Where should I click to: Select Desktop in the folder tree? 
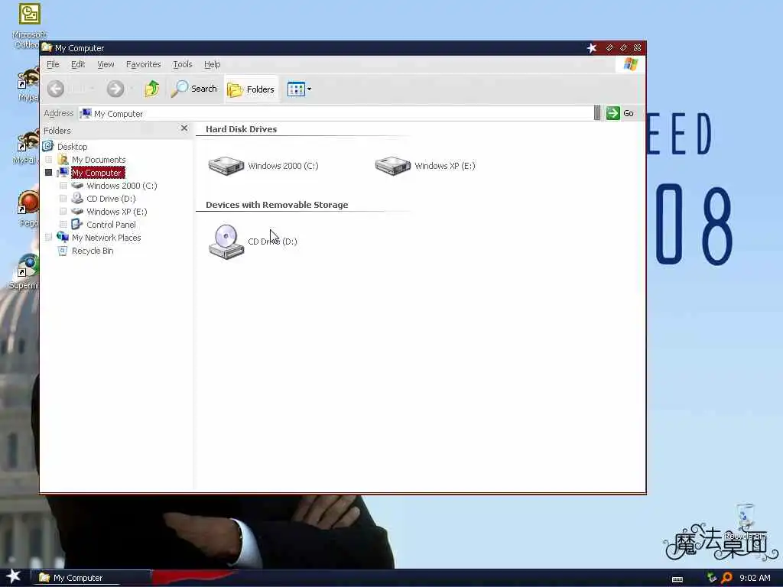[72, 146]
